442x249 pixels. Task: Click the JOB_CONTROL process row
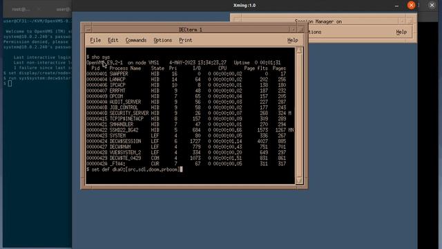click(x=186, y=108)
